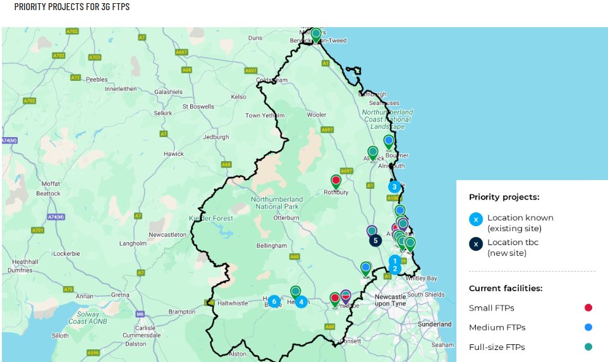Click the 'Haltwhistle' map label
Screen dimensions: 608x362
point(233,303)
